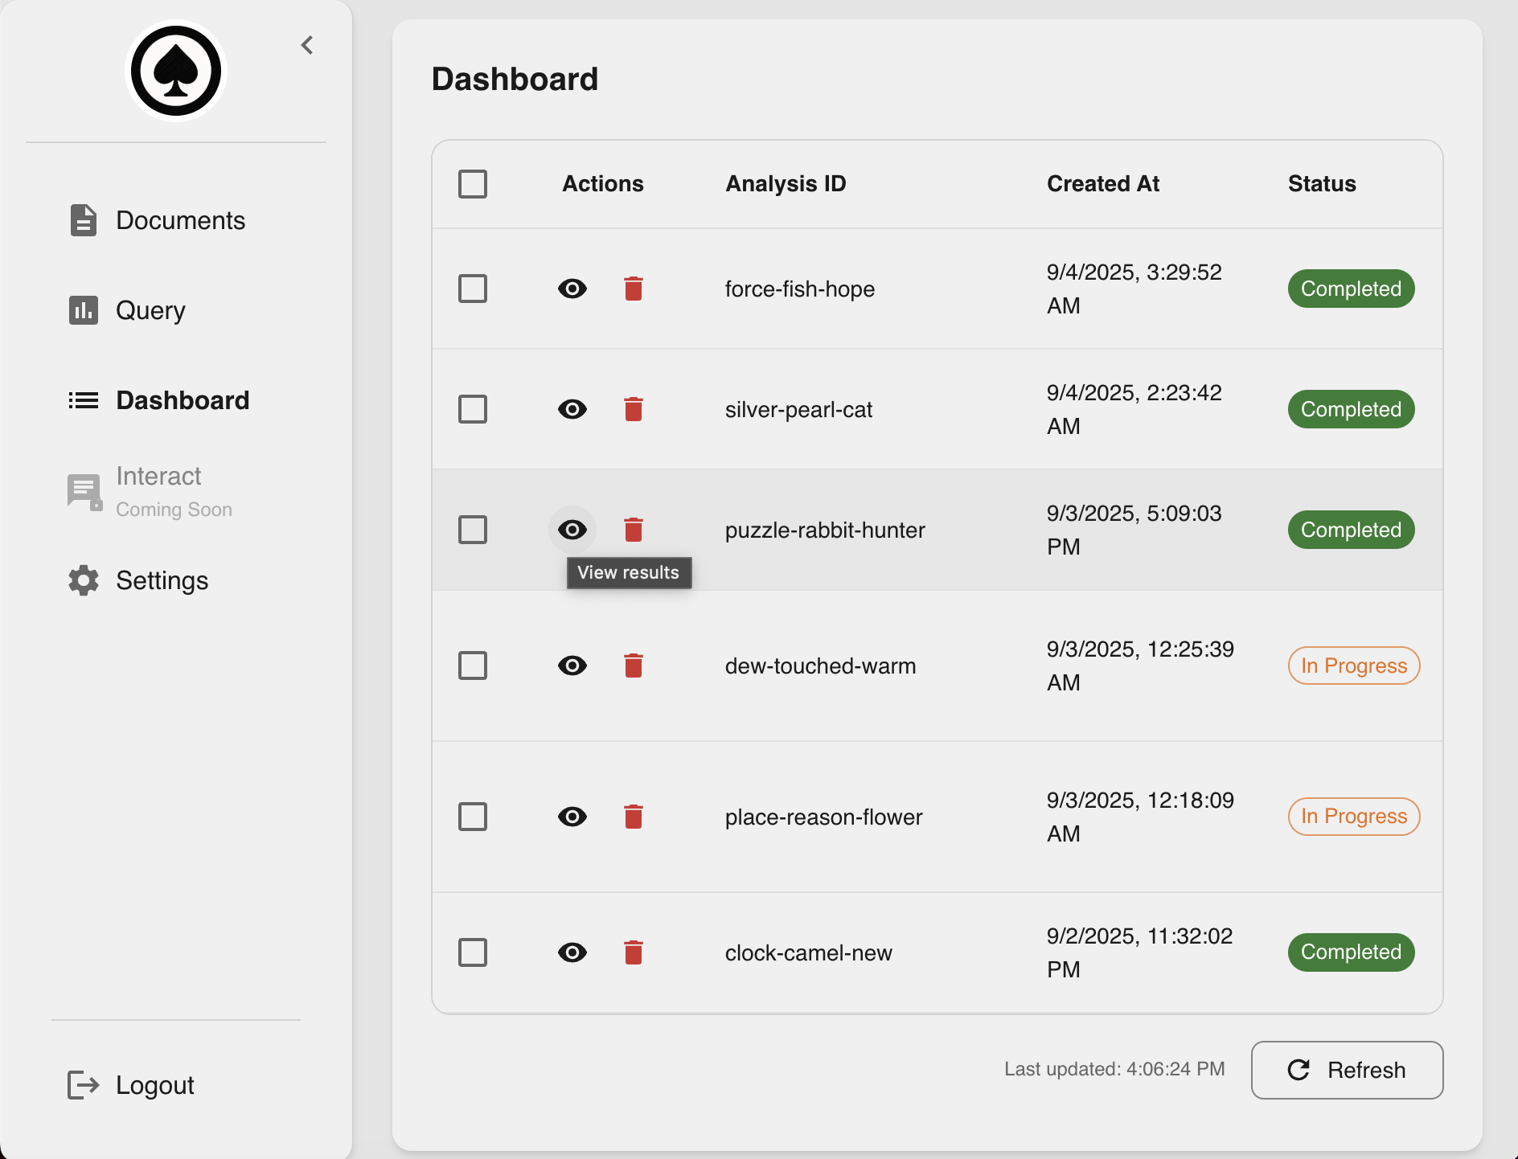Click the spade logo at top of sidebar

pyautogui.click(x=177, y=71)
